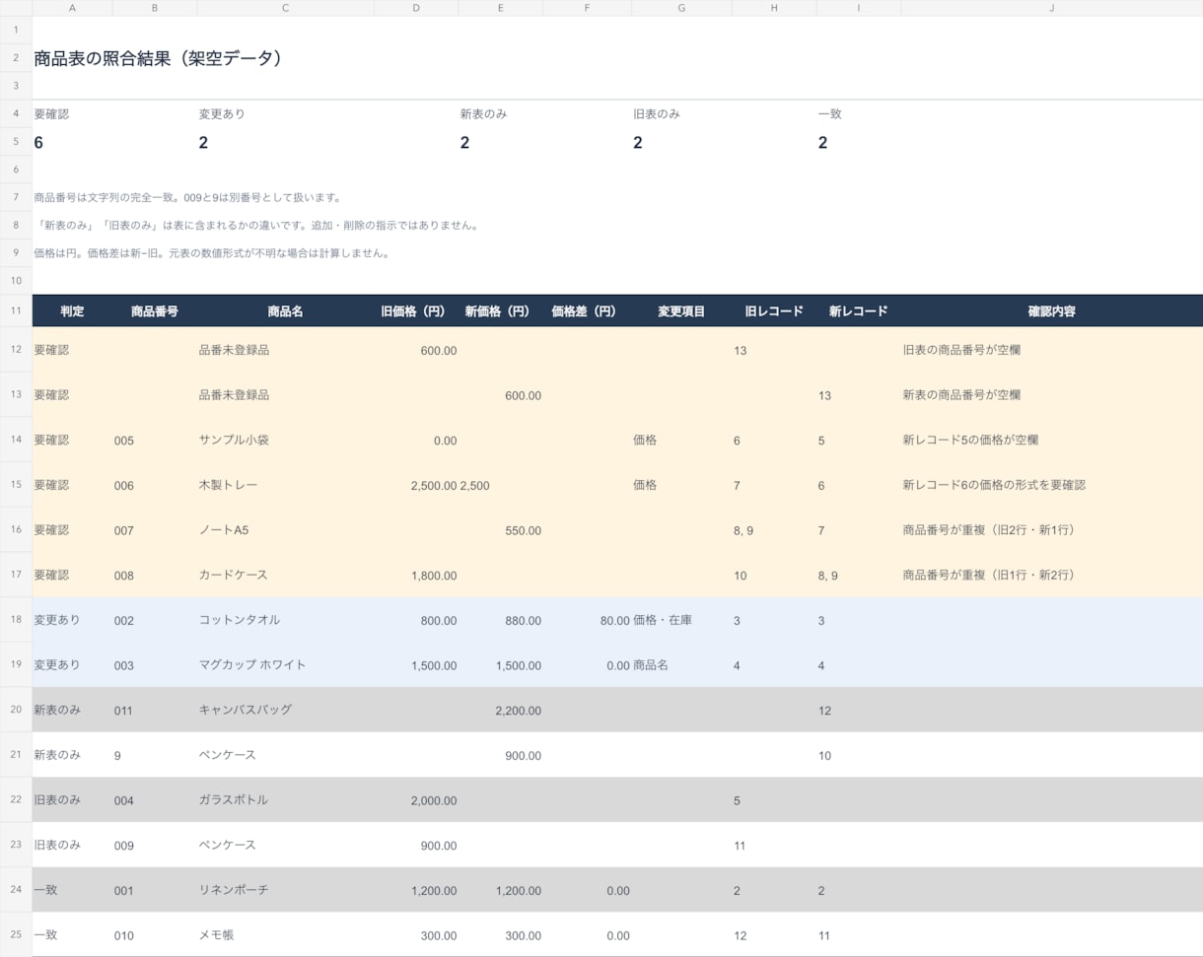Click the 変更項目 header cell

point(681,310)
